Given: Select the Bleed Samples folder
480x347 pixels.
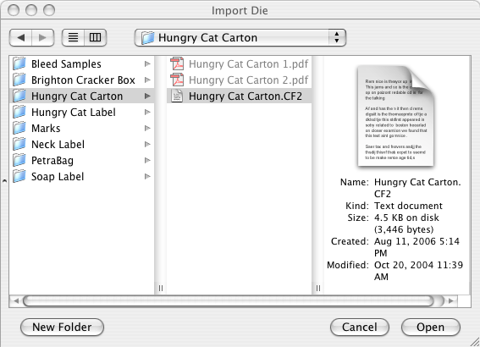Looking at the screenshot, I should [82, 64].
